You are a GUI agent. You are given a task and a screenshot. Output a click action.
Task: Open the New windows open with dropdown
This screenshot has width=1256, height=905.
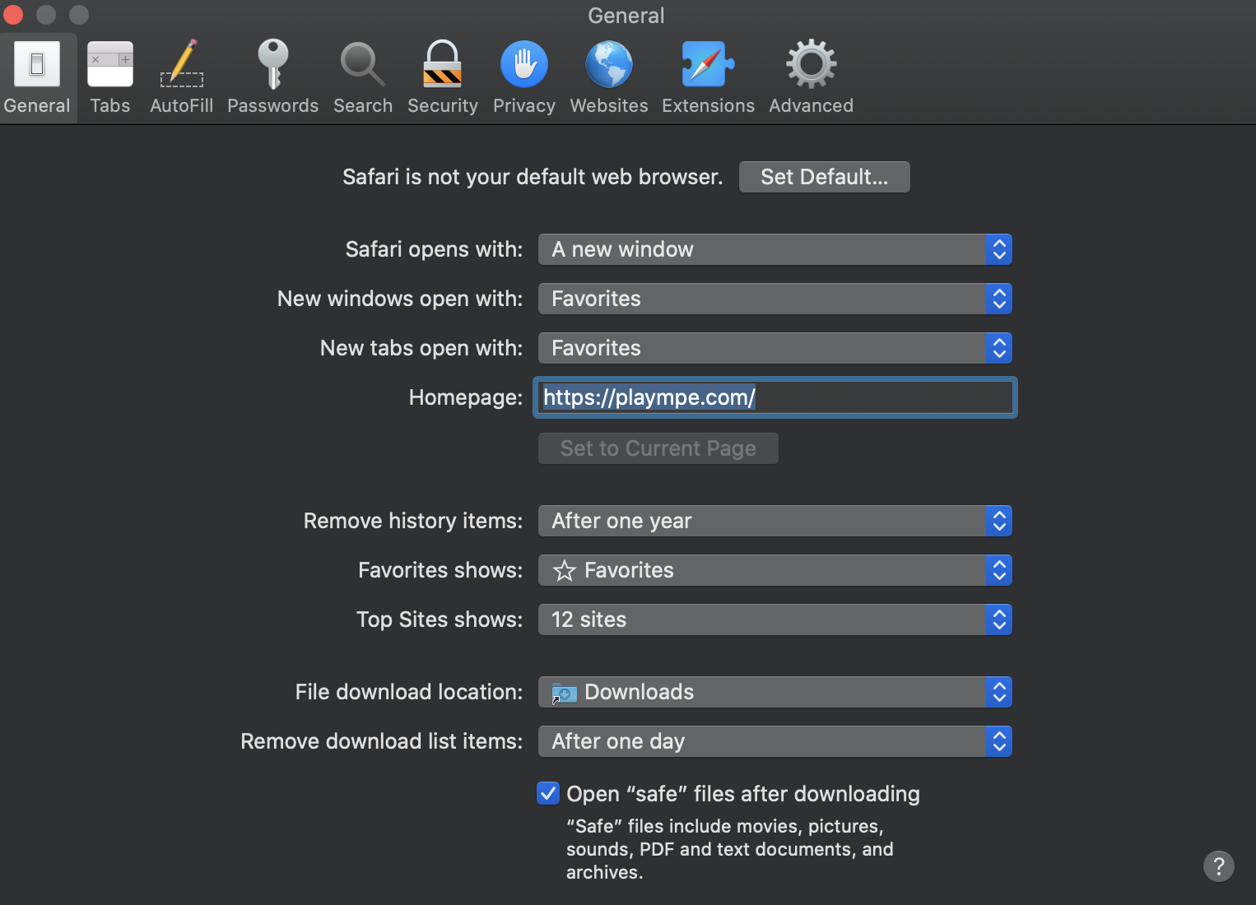tap(775, 299)
